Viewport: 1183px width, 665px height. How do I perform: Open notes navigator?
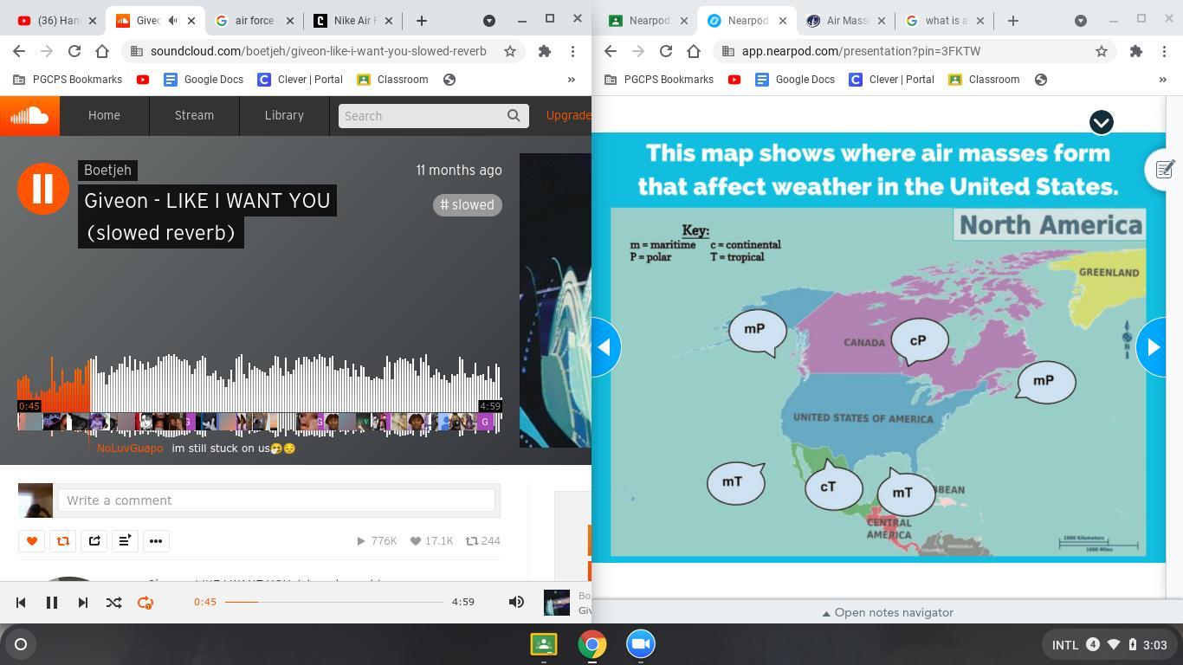click(x=887, y=612)
